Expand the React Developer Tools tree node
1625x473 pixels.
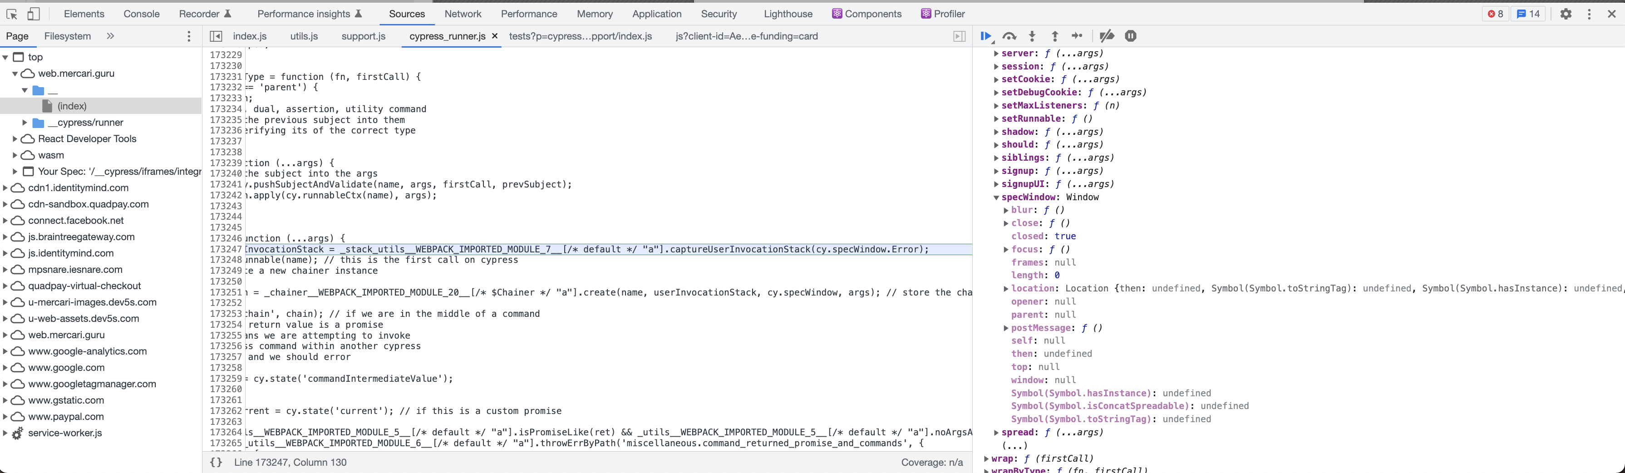point(15,138)
